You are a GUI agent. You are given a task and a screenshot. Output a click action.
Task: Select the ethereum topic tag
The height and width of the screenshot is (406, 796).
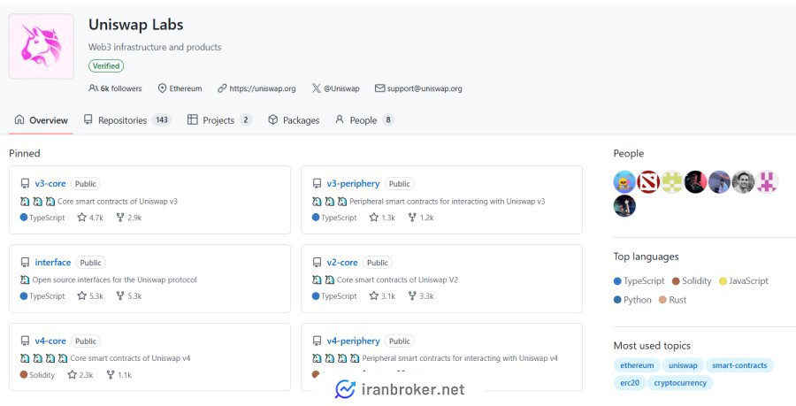[x=637, y=365]
